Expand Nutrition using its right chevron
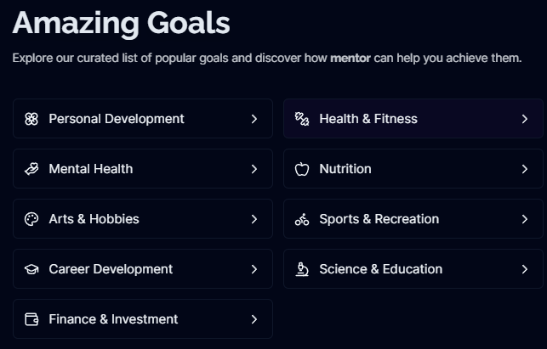This screenshot has height=349, width=547. (524, 169)
